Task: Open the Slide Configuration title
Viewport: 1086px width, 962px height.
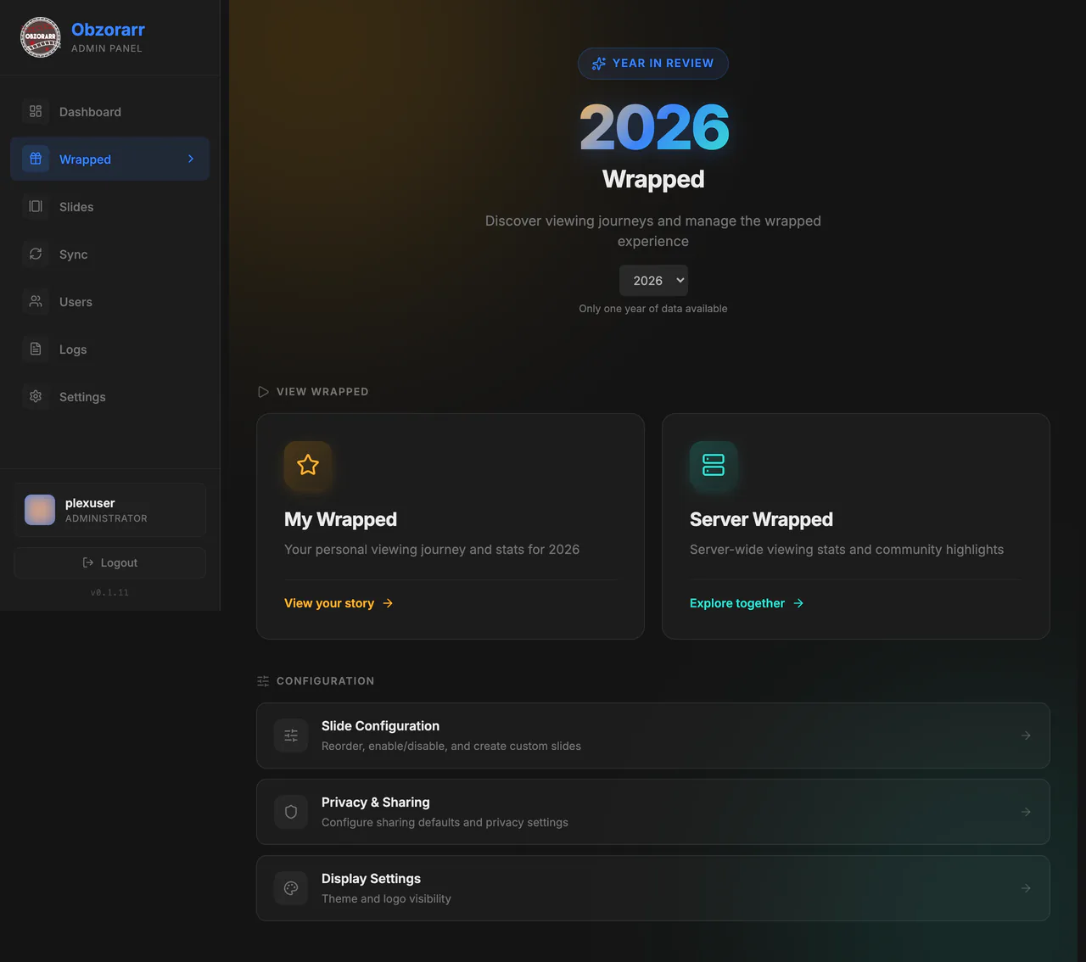Action: 380,726
